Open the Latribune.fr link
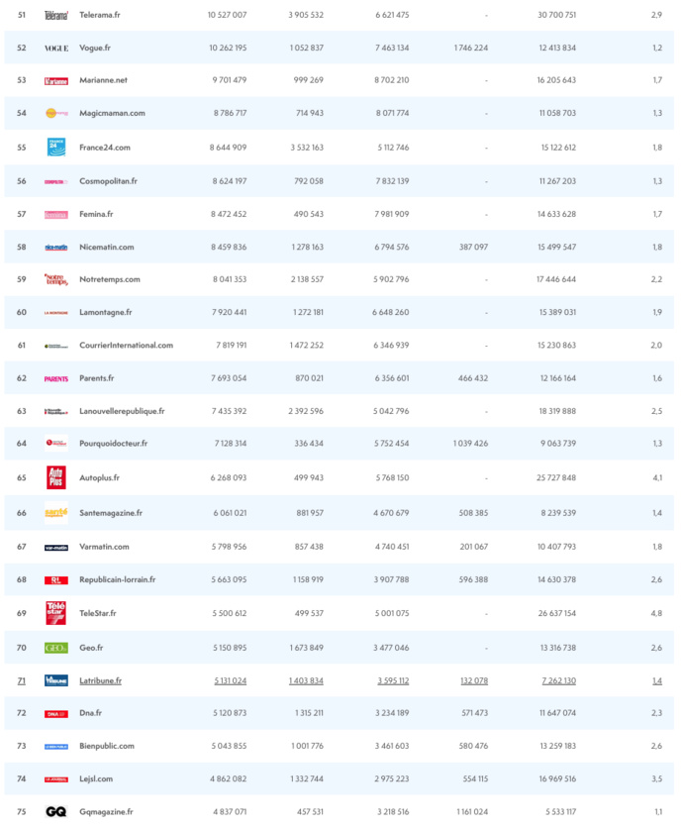Viewport: 682px width, 827px height. point(100,680)
